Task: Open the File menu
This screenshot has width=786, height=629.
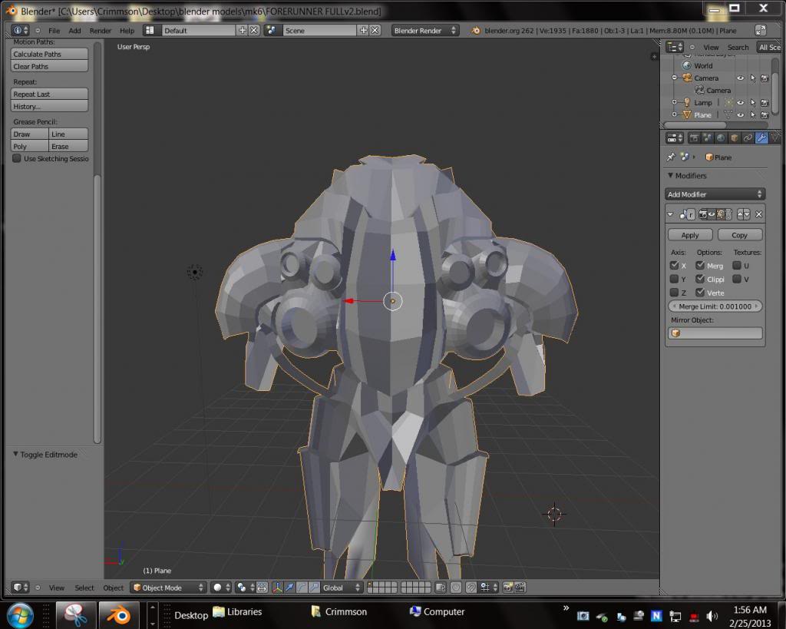Action: pyautogui.click(x=54, y=31)
